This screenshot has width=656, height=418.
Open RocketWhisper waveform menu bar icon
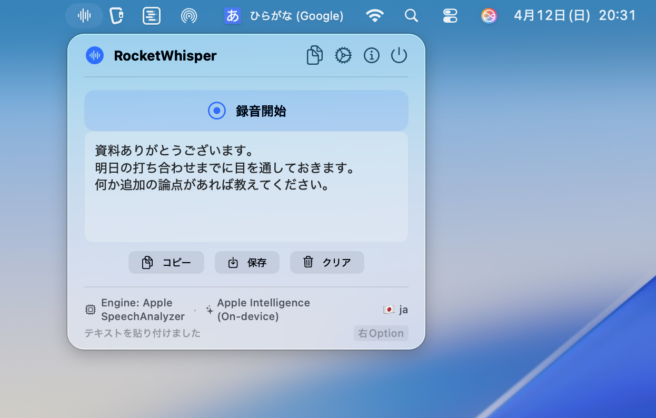coord(84,16)
